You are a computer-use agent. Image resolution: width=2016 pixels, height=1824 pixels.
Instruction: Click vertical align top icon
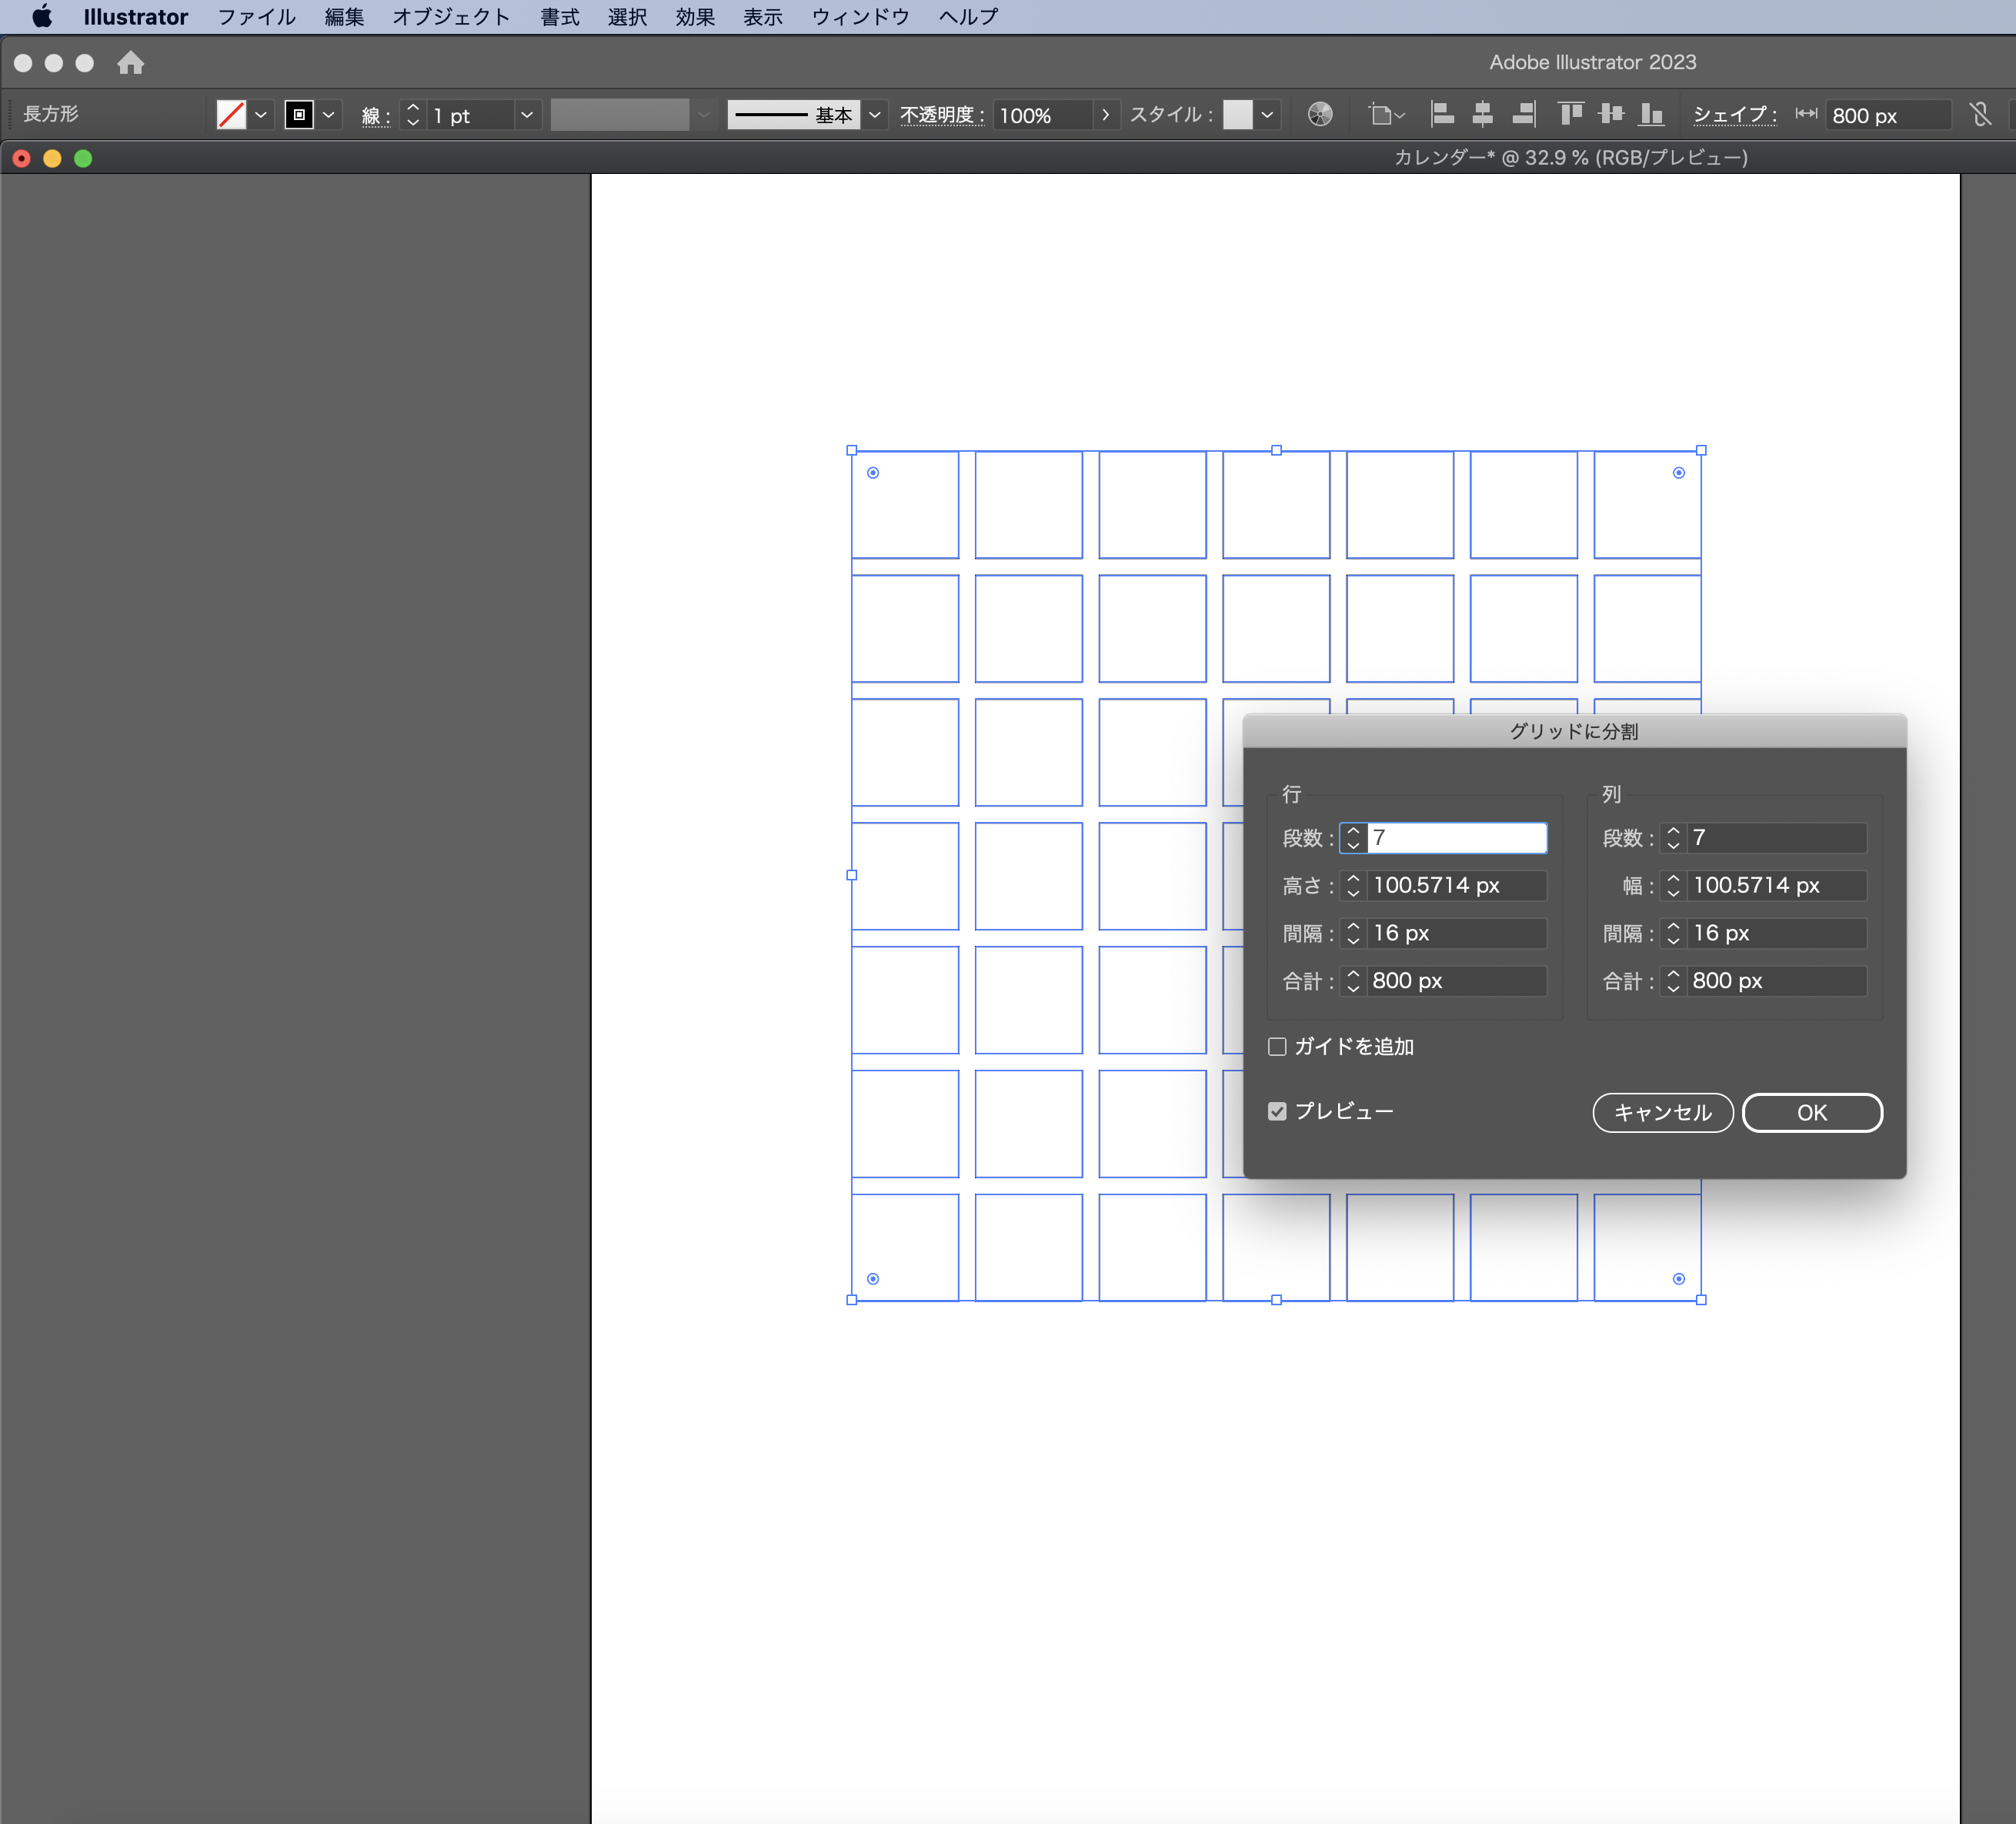click(x=1570, y=115)
